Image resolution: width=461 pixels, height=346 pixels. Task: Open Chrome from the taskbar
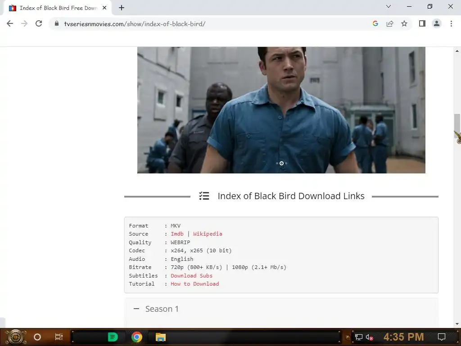click(137, 337)
